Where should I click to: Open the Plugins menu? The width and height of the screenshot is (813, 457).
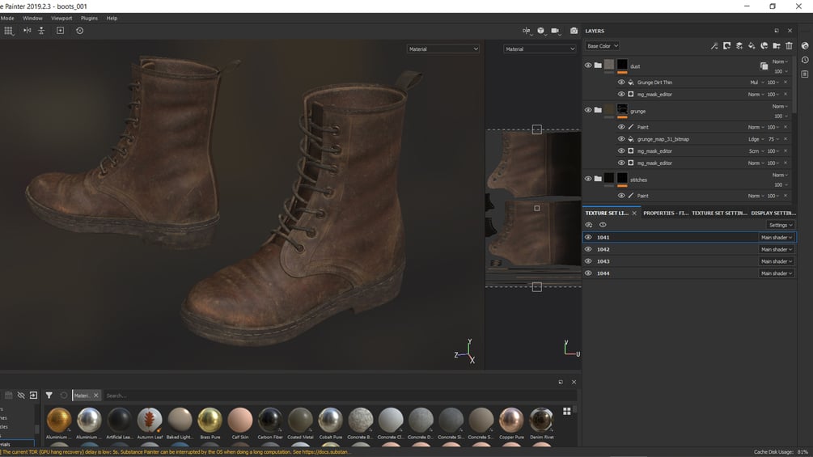(x=89, y=18)
